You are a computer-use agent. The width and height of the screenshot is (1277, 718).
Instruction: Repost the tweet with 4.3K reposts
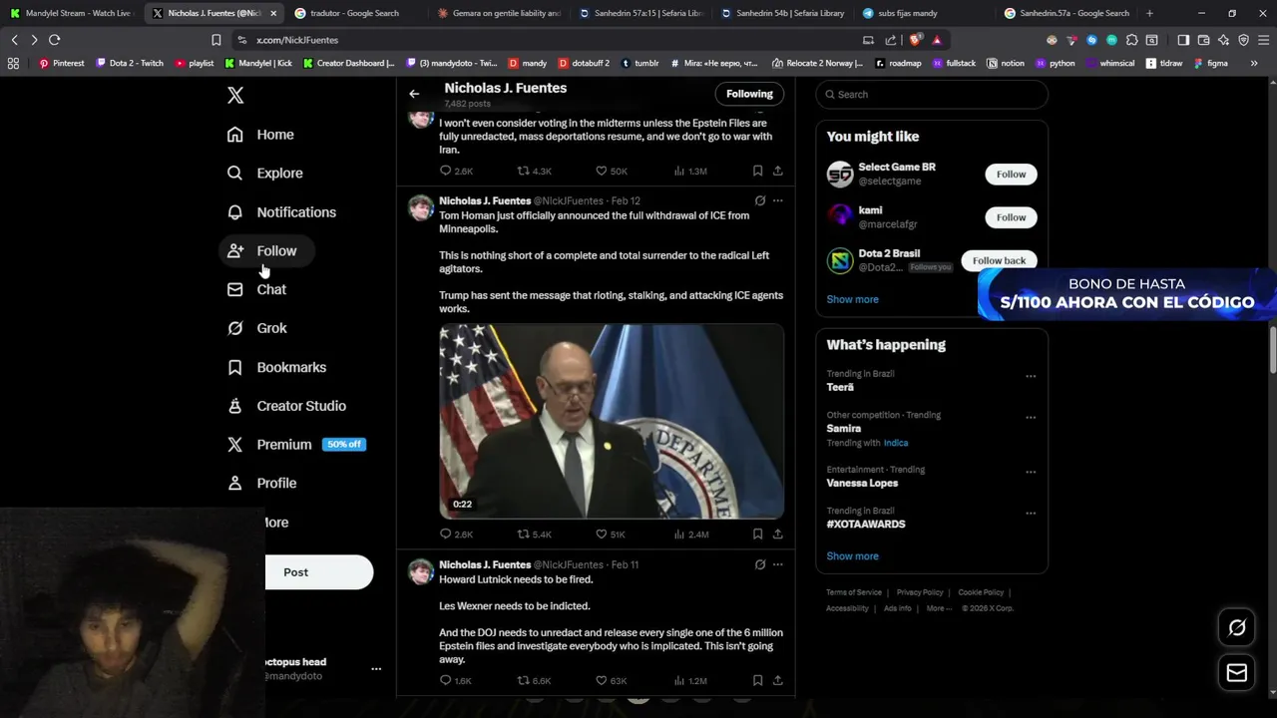523,172
